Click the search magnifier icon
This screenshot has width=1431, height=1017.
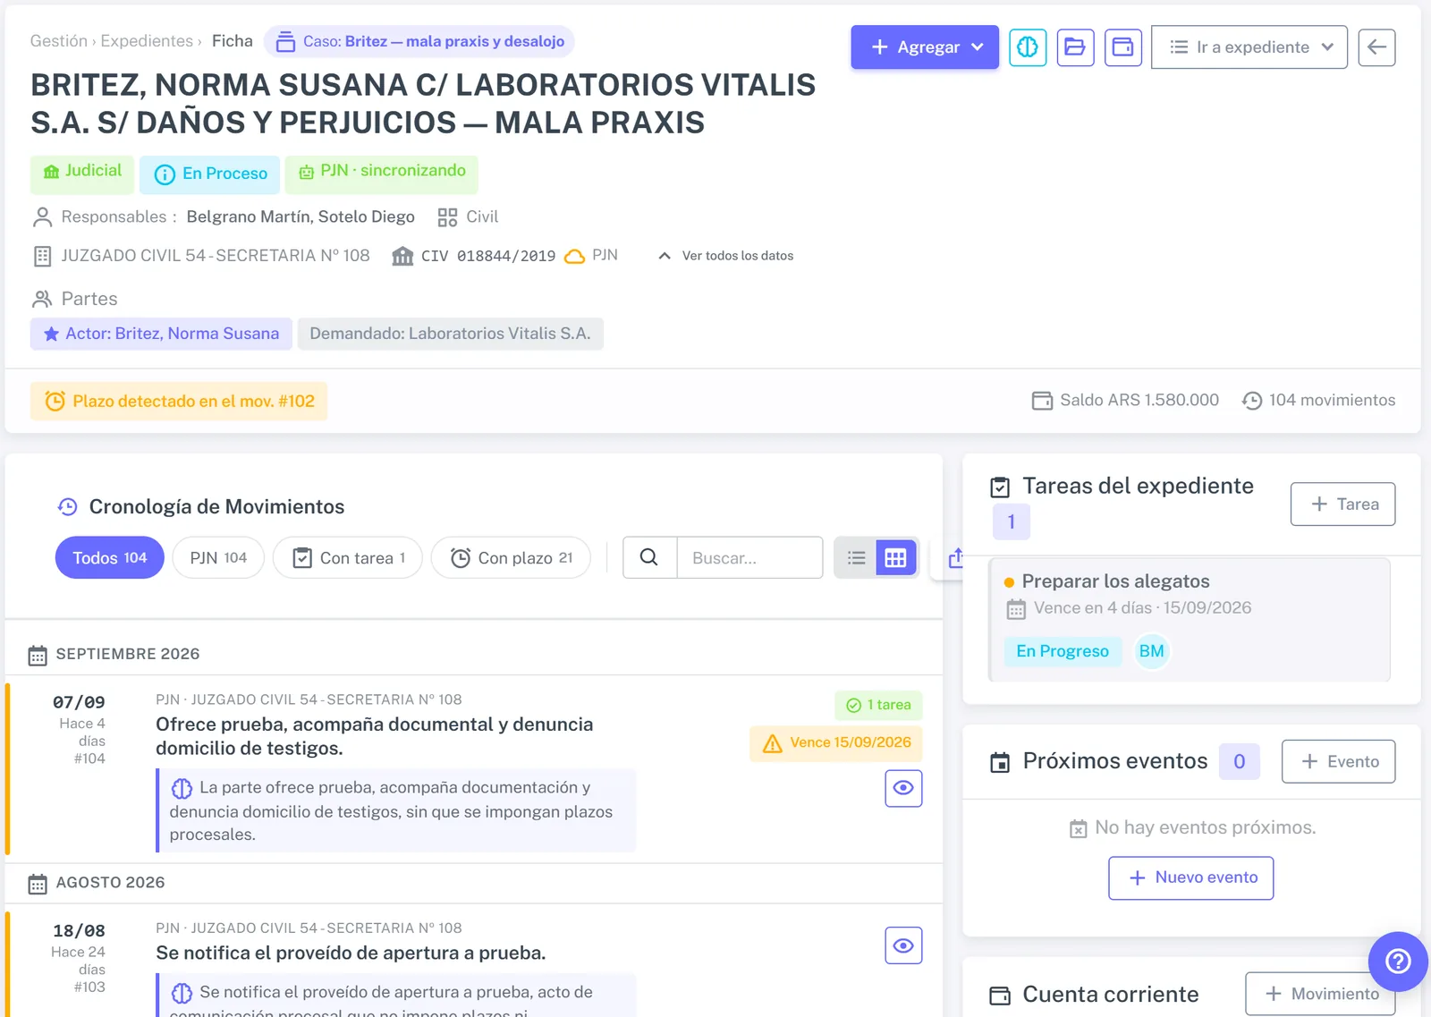click(x=649, y=557)
